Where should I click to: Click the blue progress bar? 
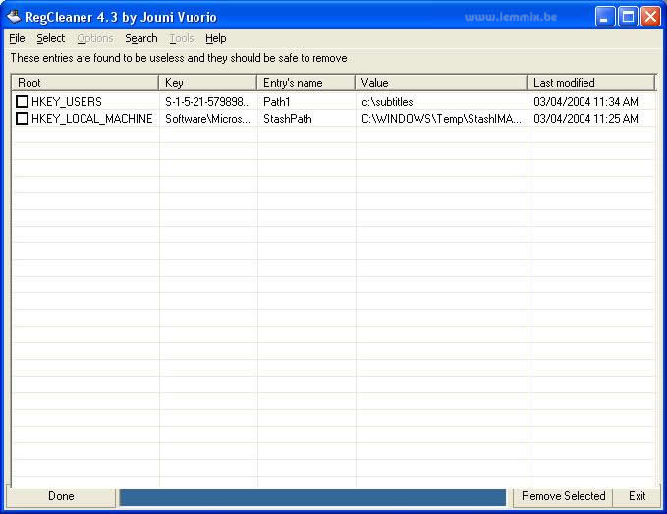312,497
